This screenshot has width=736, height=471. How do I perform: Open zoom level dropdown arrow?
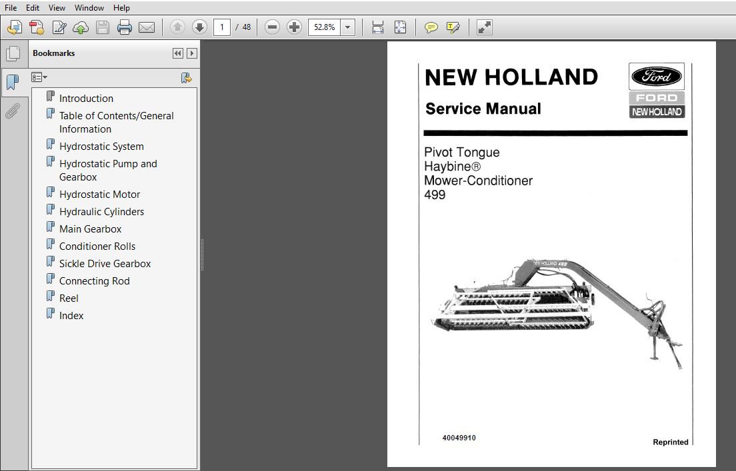[x=347, y=27]
